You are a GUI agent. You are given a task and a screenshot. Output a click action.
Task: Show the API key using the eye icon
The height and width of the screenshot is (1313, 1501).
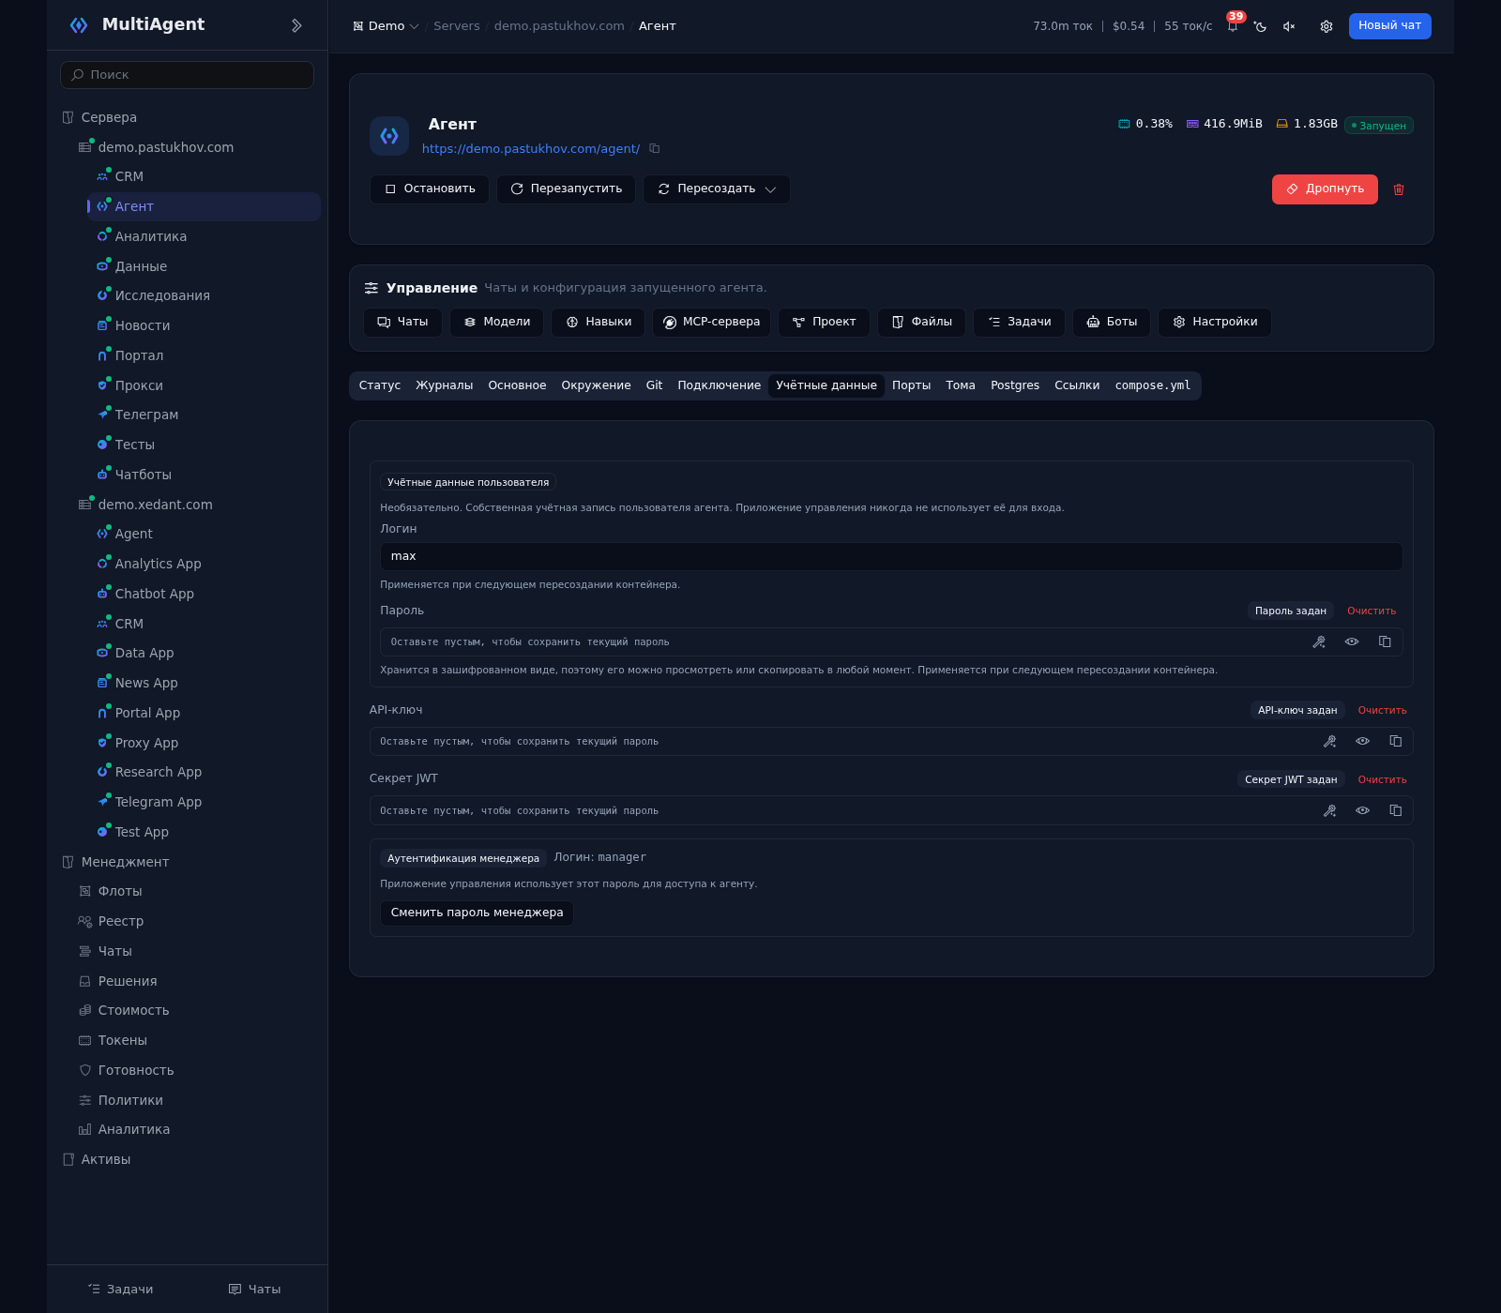[1363, 741]
